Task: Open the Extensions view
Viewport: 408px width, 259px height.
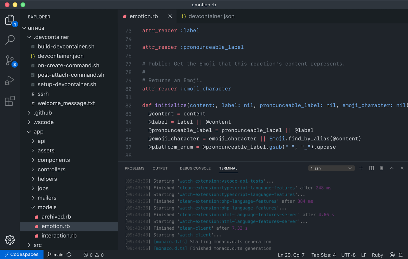Action: (10, 101)
